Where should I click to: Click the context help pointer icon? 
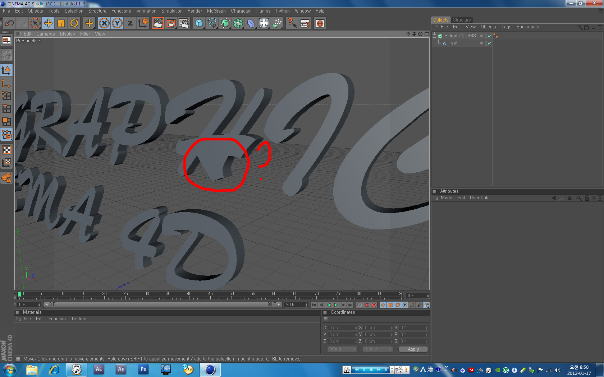point(292,23)
